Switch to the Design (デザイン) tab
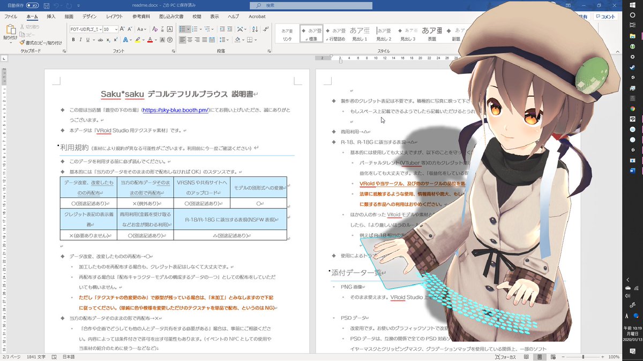The height and width of the screenshot is (361, 643). [x=90, y=17]
